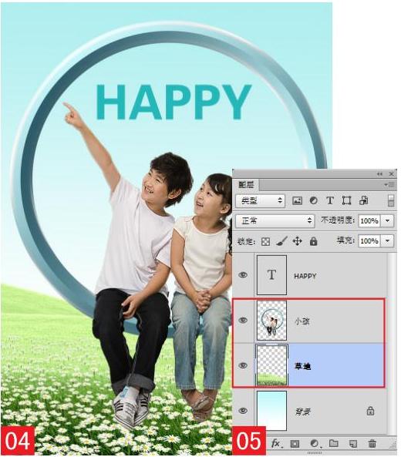401x457 pixels.
Task: Open the 类型 filter type dropdown
Action: (x=260, y=200)
